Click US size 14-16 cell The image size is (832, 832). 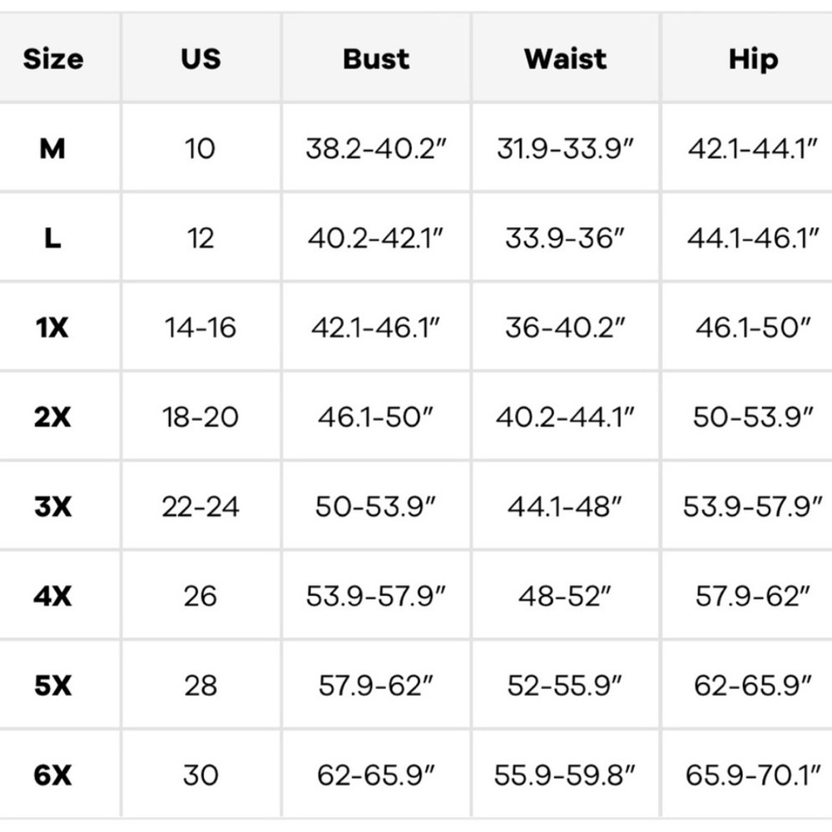tap(201, 328)
